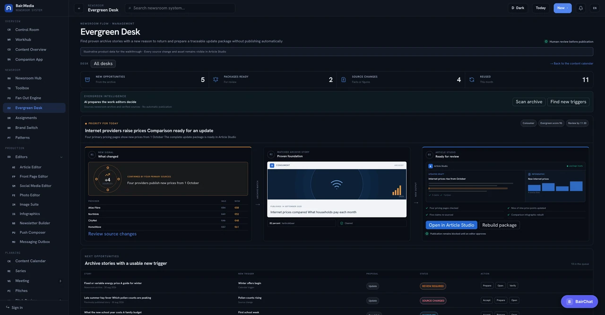Click the FO icon beside Fan Out Engine
605x315 pixels.
(x=9, y=98)
